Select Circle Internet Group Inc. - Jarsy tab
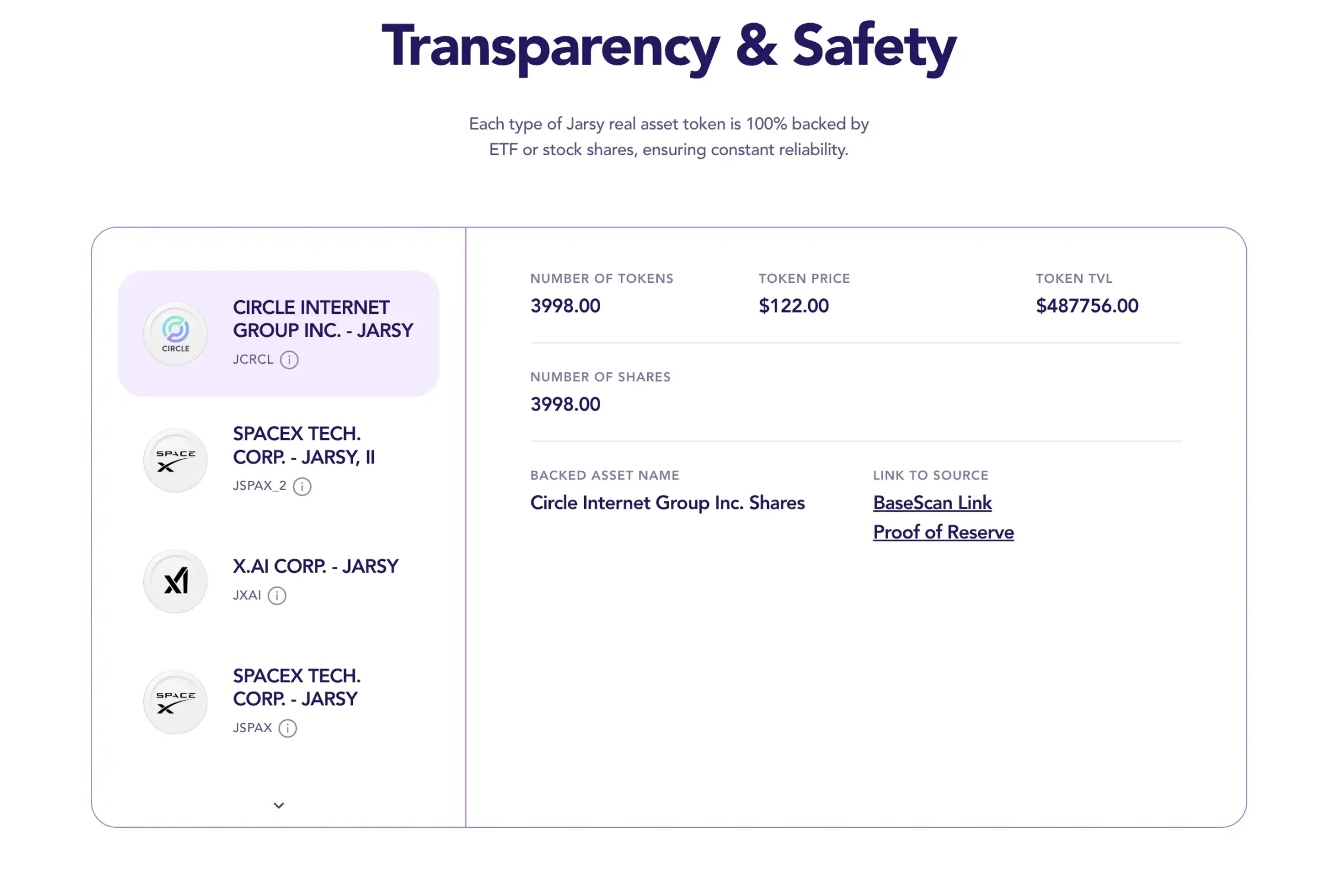 pos(322,319)
